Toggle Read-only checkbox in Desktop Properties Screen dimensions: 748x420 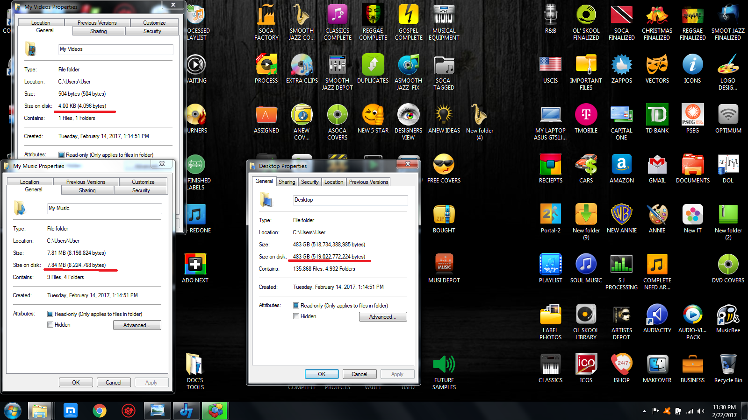point(296,306)
